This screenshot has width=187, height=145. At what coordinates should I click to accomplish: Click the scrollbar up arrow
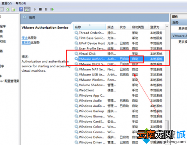(x=167, y=26)
